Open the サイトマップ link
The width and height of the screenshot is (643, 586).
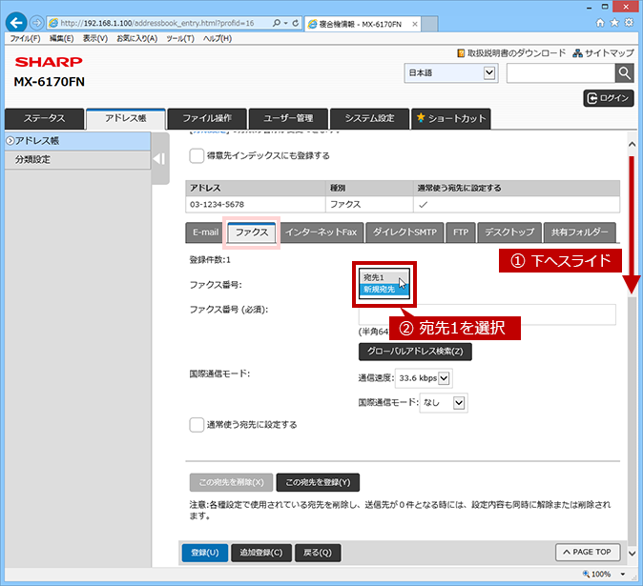click(x=604, y=53)
